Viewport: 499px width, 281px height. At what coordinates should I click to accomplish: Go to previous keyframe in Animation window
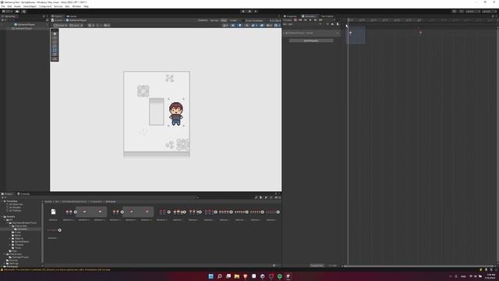(305, 20)
